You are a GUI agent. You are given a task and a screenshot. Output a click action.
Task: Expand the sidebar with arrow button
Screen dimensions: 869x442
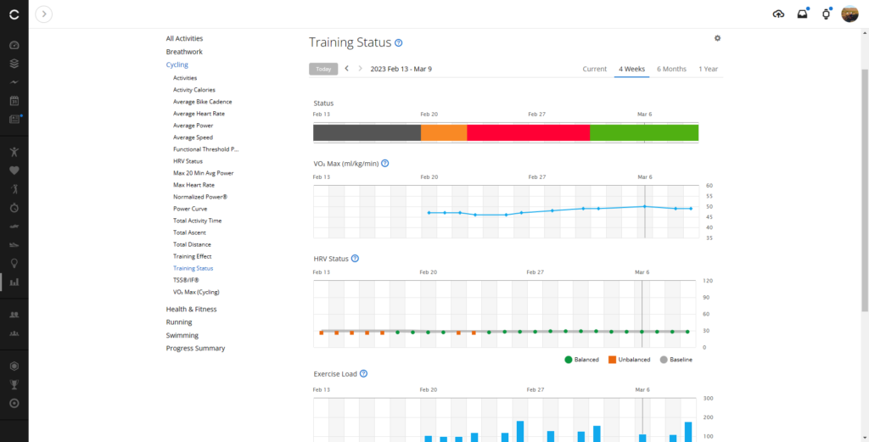click(44, 14)
